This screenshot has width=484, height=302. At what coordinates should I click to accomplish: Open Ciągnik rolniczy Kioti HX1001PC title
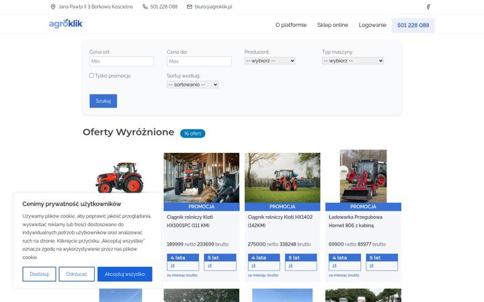190,221
